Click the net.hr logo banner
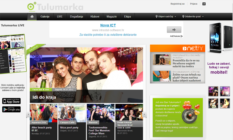 (178, 48)
